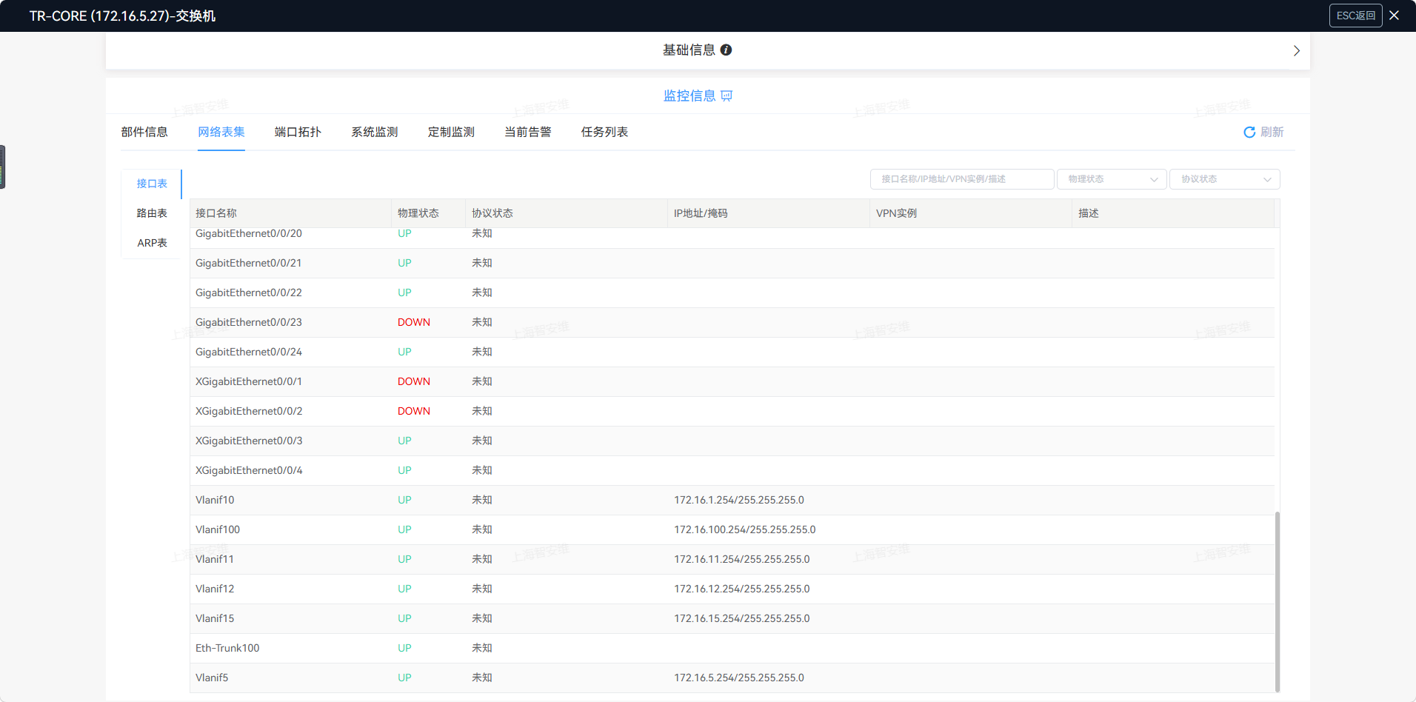Select the GigabitEthernet0/0/23 row name
The height and width of the screenshot is (702, 1416).
[249, 322]
